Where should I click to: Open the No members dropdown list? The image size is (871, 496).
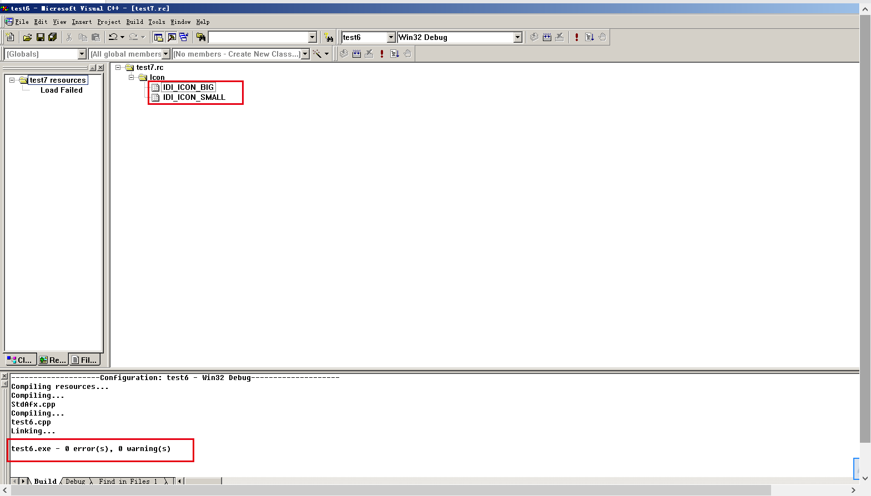click(305, 54)
